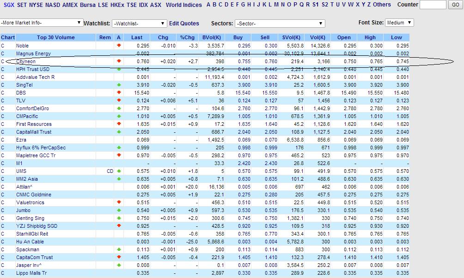The width and height of the screenshot is (464, 278).
Task: Switch to the HKEx market
Action: click(117, 5)
